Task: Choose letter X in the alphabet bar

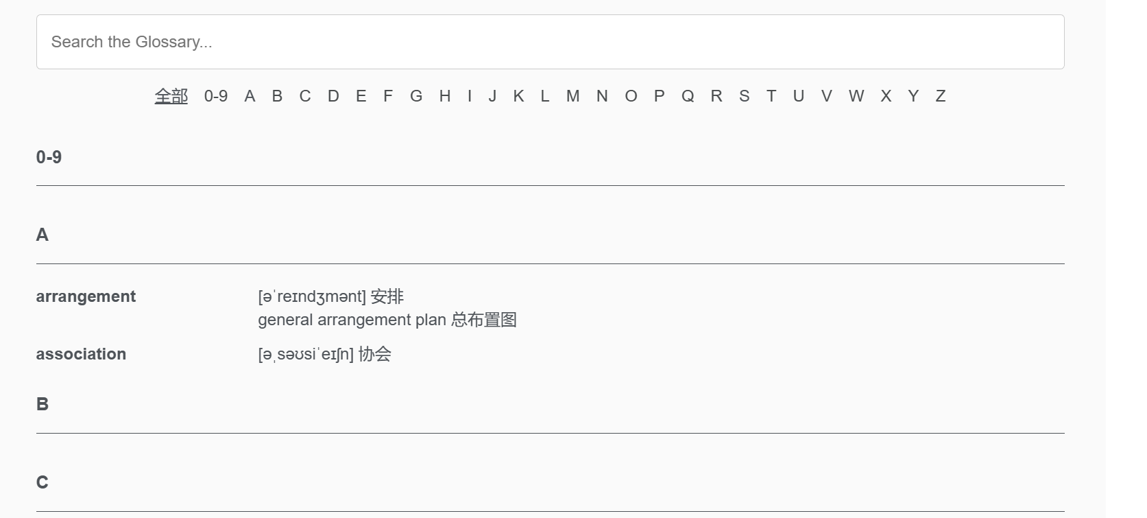Action: tap(886, 96)
